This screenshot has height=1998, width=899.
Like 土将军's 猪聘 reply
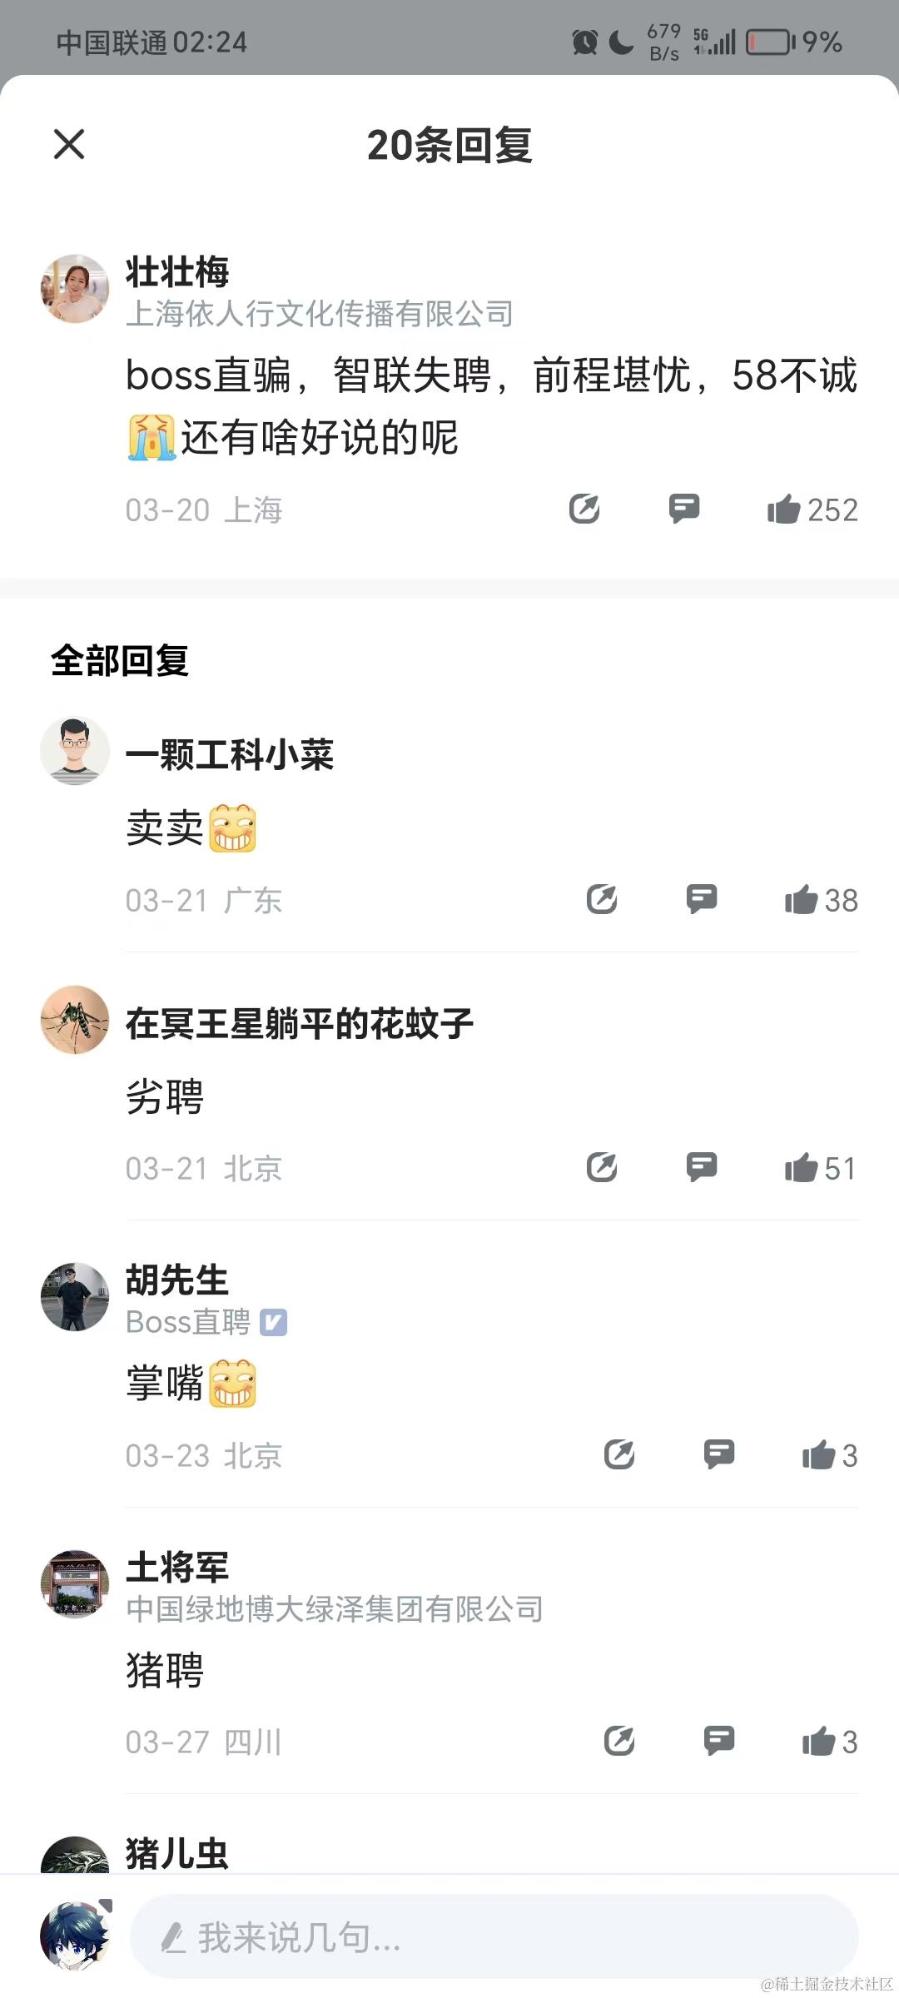[830, 1741]
